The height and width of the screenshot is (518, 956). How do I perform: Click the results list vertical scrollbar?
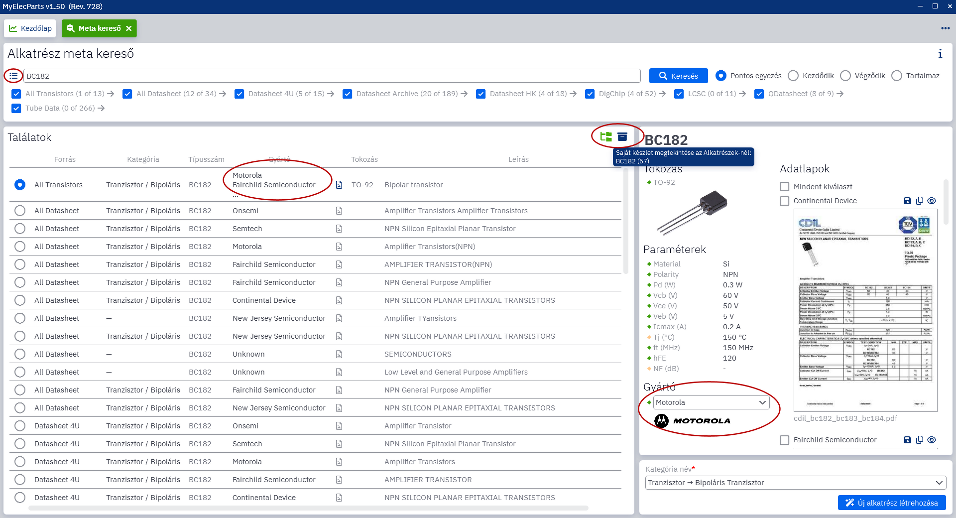coord(626,221)
